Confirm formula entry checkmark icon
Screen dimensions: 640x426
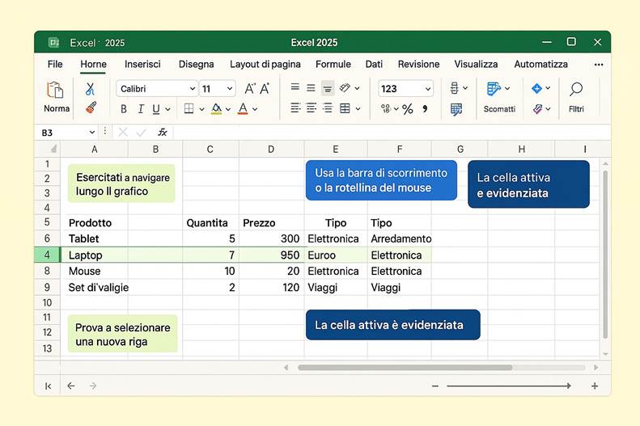click(x=141, y=133)
